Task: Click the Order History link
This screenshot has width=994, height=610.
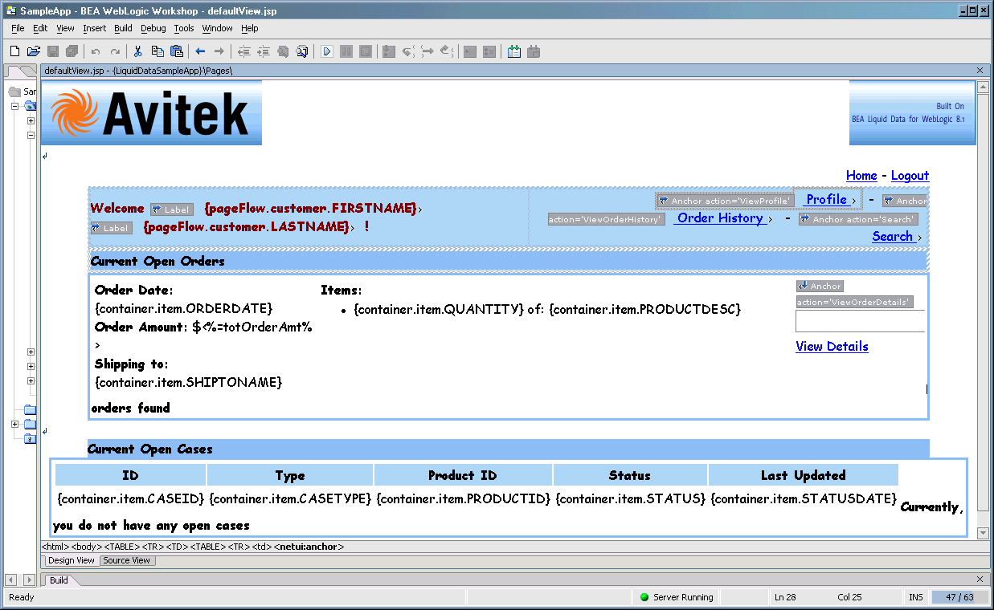Action: [720, 218]
